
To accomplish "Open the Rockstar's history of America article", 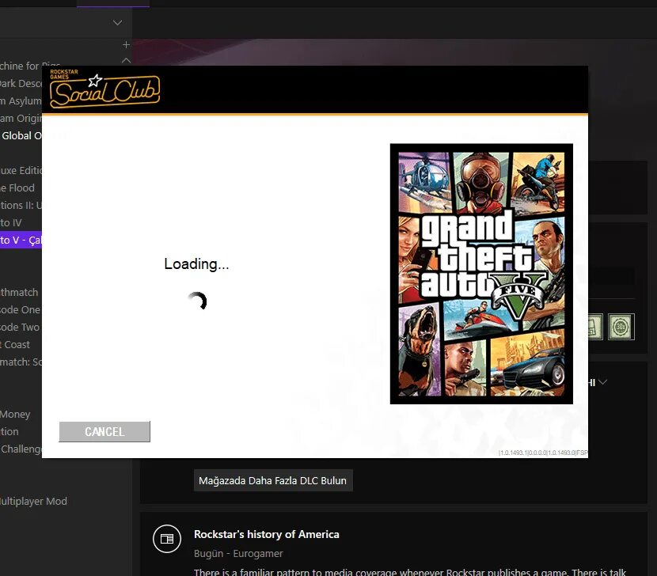I will (x=267, y=534).
